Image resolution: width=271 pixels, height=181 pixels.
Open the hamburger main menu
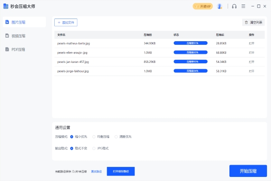pyautogui.click(x=243, y=6)
